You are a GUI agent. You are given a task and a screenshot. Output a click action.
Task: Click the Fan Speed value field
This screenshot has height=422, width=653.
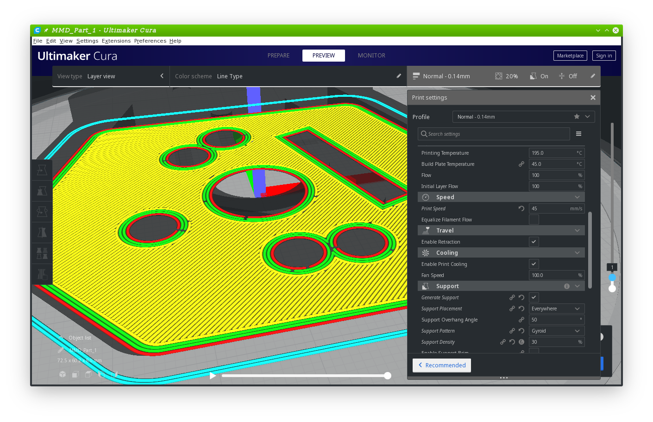[x=557, y=275]
